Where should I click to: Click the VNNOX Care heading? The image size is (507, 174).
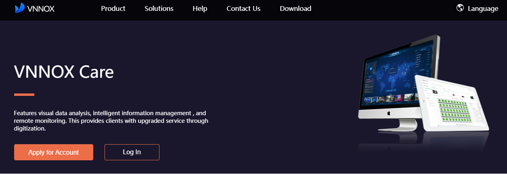(x=64, y=72)
